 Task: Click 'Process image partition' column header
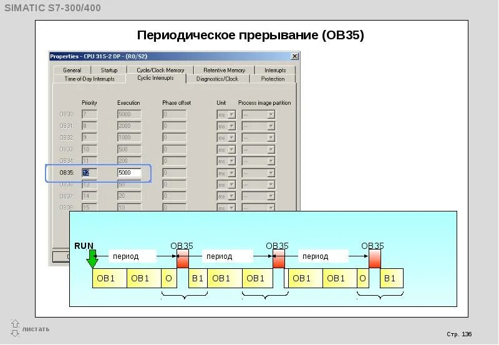(x=264, y=103)
